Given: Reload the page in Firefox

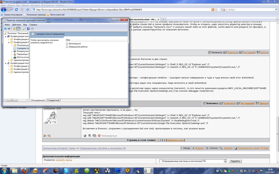Looking at the screenshot, I should [x=16, y=10].
